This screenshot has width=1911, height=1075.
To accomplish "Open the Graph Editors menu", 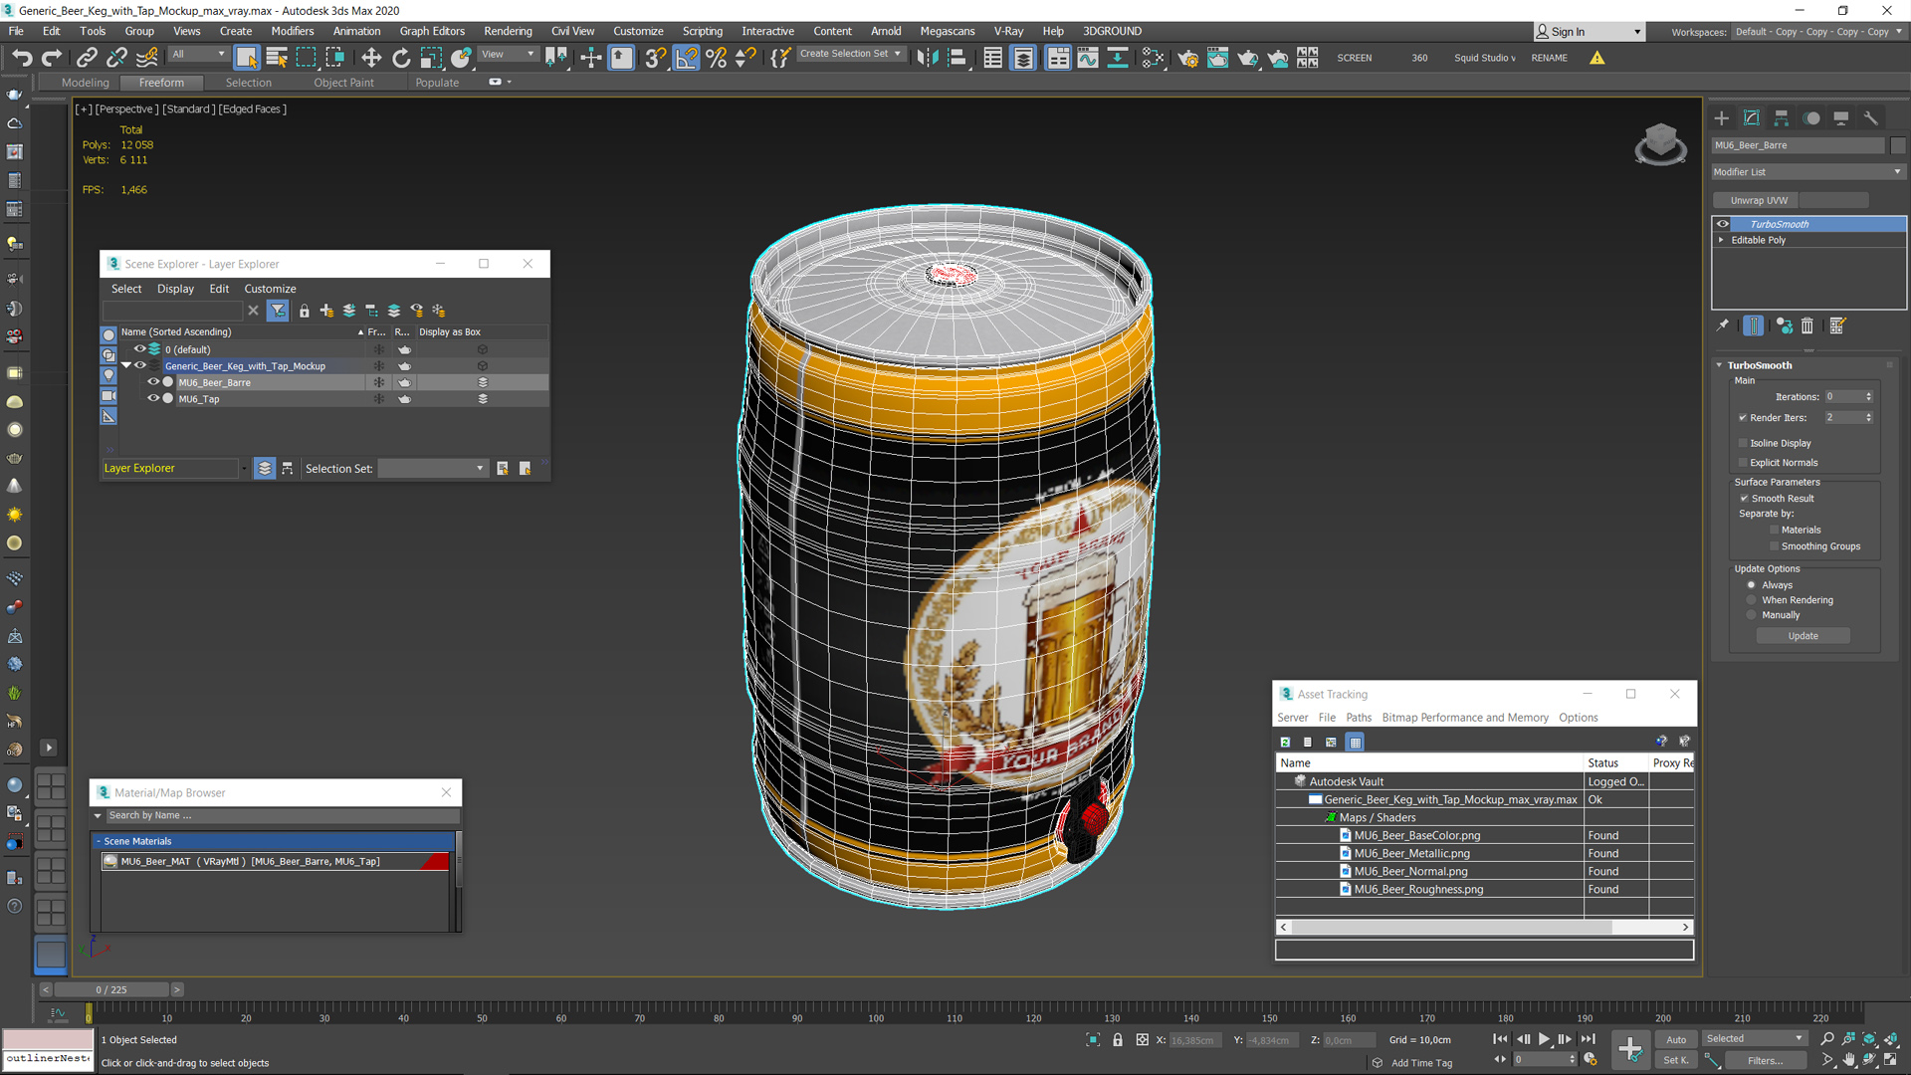I will tap(432, 31).
